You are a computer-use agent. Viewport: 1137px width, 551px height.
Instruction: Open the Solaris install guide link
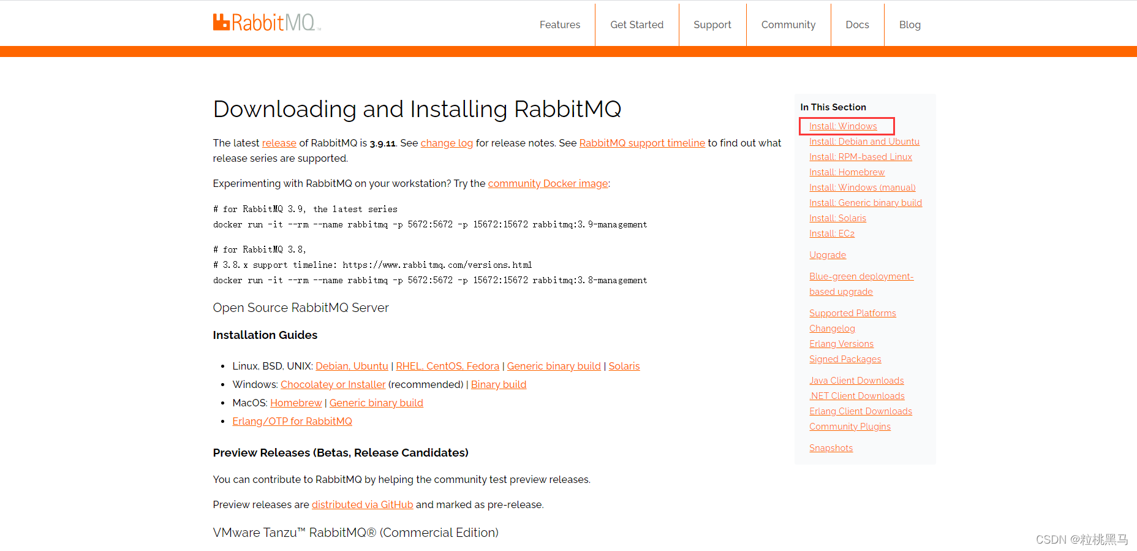pyautogui.click(x=624, y=366)
